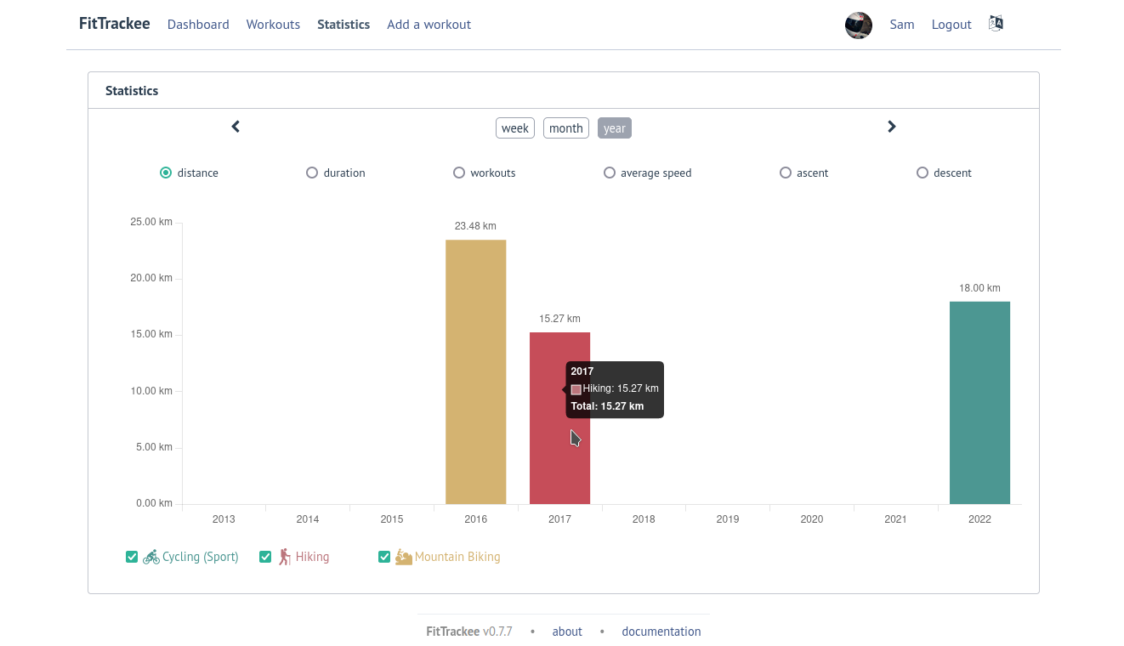Viewport: 1124px width, 646px height.
Task: Go to previous period with left arrow
Action: 236,127
